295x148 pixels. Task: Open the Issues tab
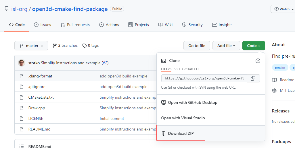[42, 25]
